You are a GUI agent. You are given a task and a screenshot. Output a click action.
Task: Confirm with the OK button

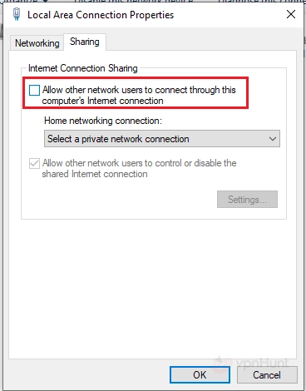200,375
